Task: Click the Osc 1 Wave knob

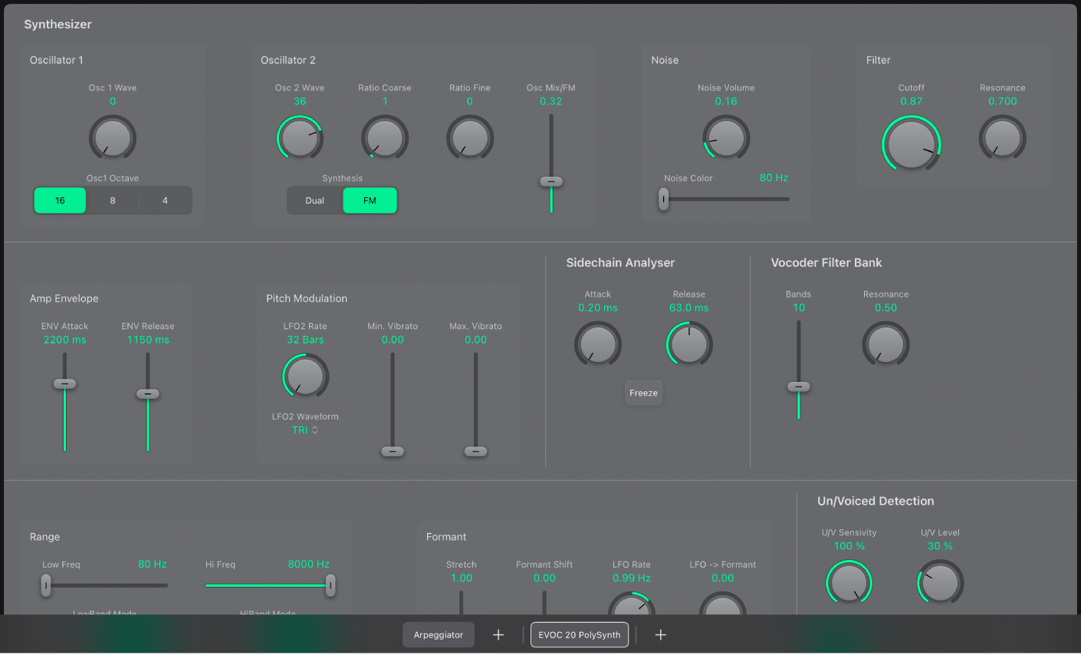Action: tap(113, 138)
